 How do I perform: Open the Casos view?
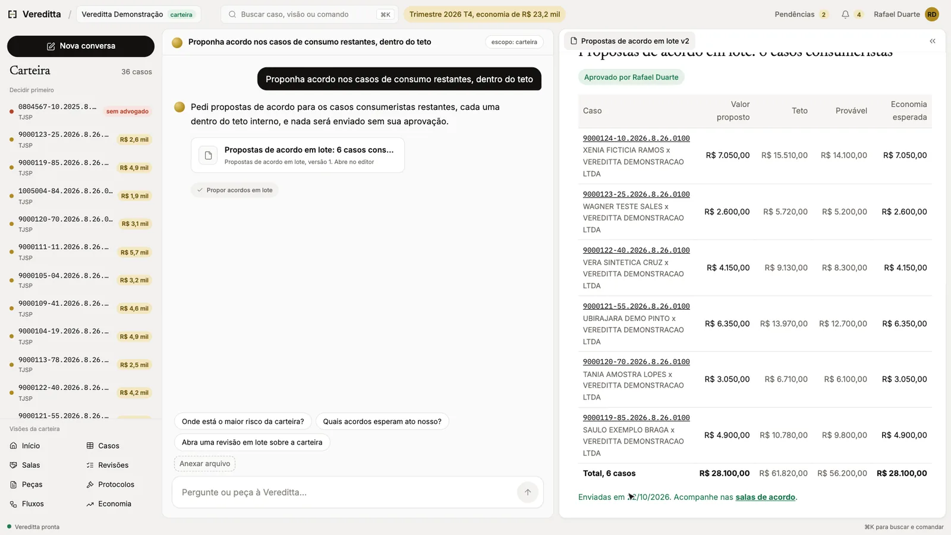click(103, 446)
